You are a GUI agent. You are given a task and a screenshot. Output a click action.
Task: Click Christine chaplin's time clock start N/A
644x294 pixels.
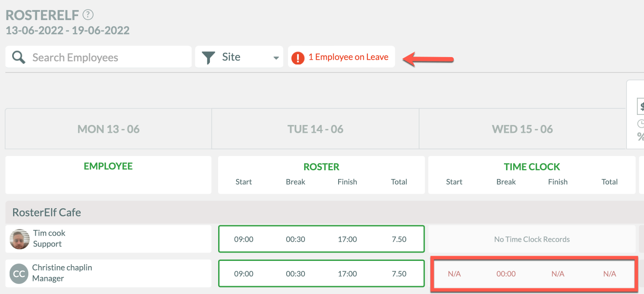(454, 274)
